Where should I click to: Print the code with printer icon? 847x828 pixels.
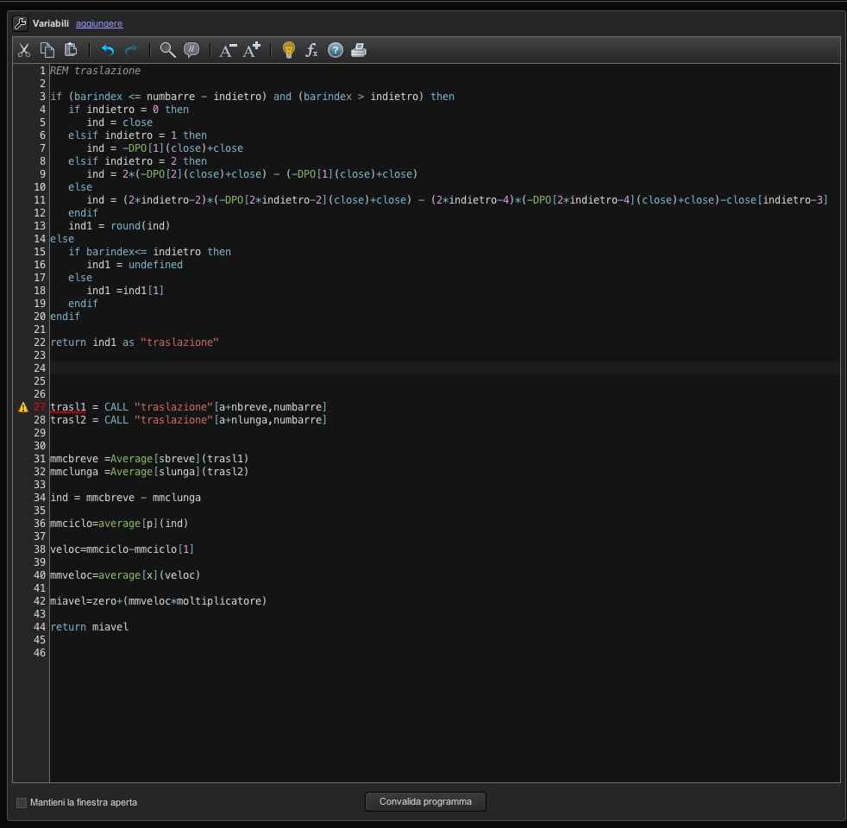click(359, 50)
